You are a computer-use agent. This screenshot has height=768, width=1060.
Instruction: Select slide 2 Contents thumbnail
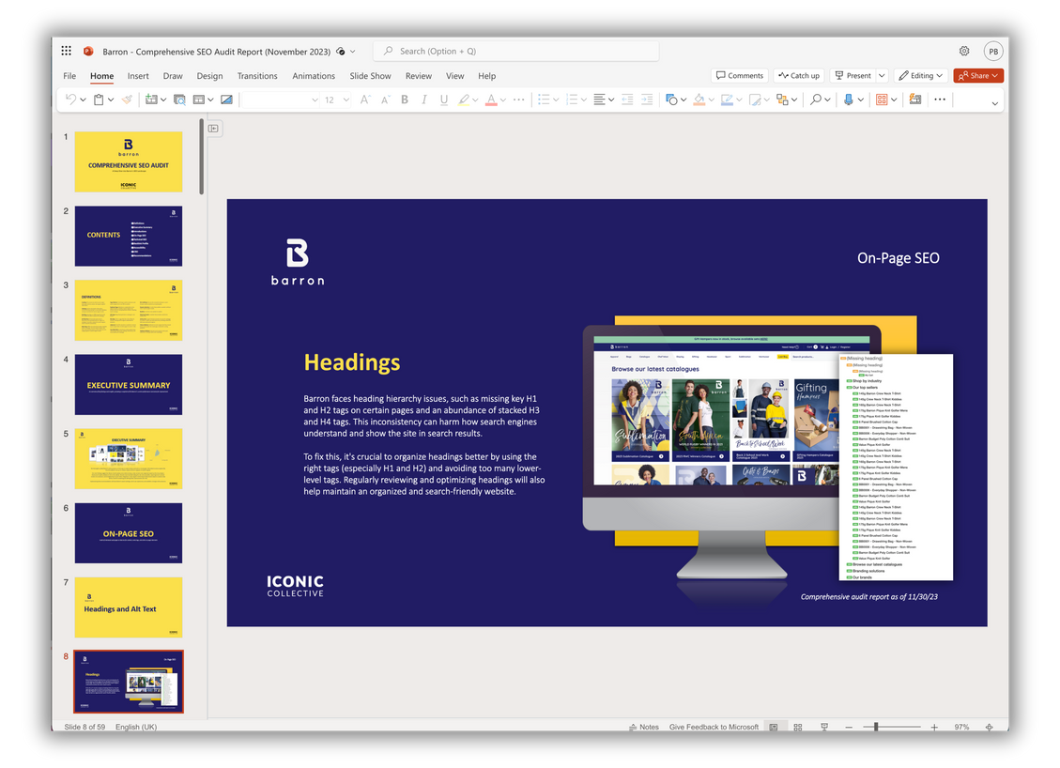[129, 236]
